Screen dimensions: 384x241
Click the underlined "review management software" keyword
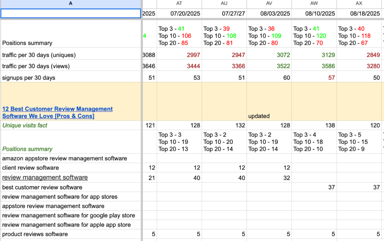(x=45, y=178)
